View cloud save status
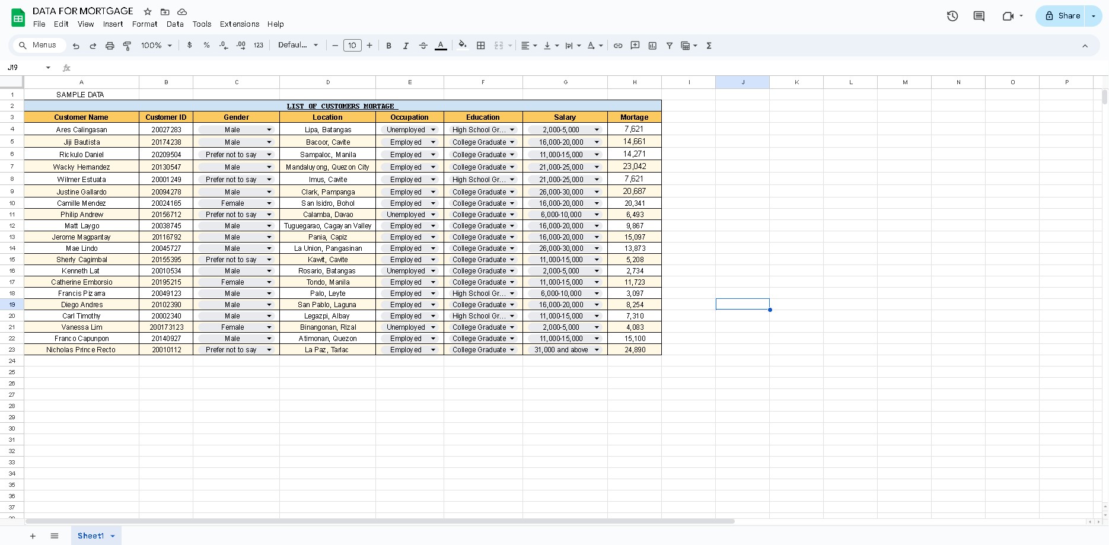Screen dimensions: 1109x545 click(182, 12)
